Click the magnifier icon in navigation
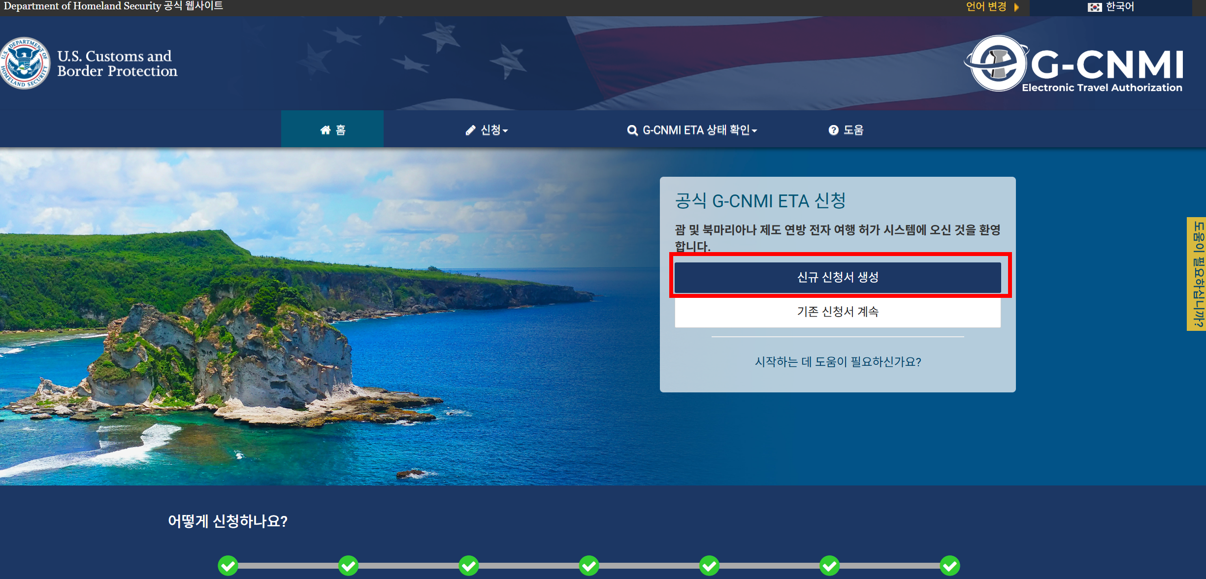1206x579 pixels. (x=632, y=130)
